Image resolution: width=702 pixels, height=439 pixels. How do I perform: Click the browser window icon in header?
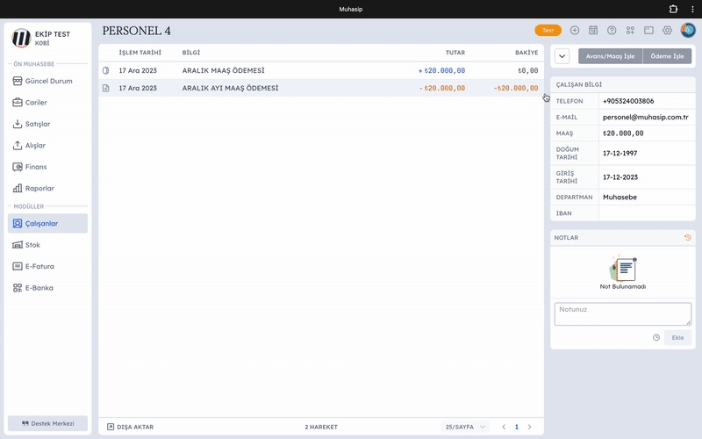click(x=648, y=30)
